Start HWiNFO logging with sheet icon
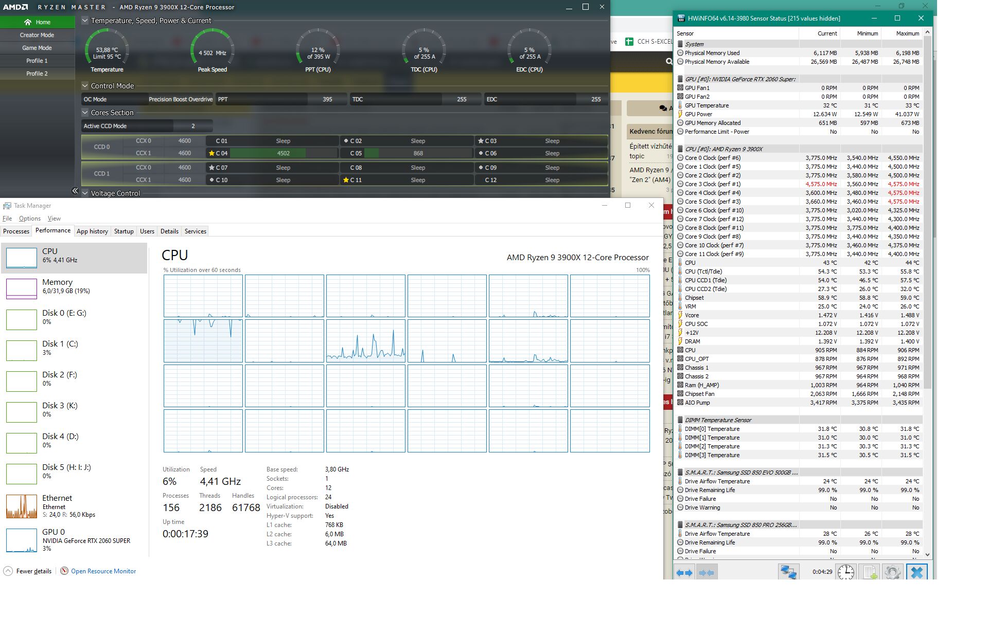Image resolution: width=988 pixels, height=617 pixels. (x=870, y=572)
